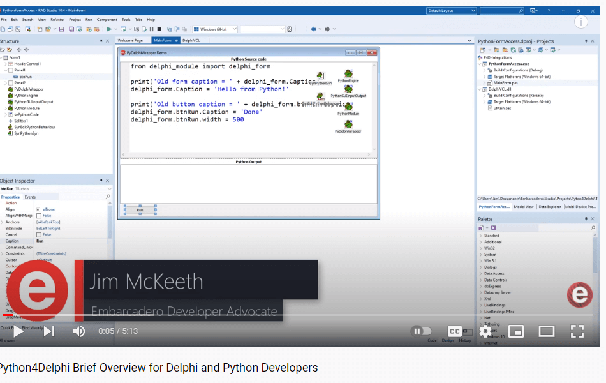Open the Project menu
The height and width of the screenshot is (383, 606).
pyautogui.click(x=75, y=19)
